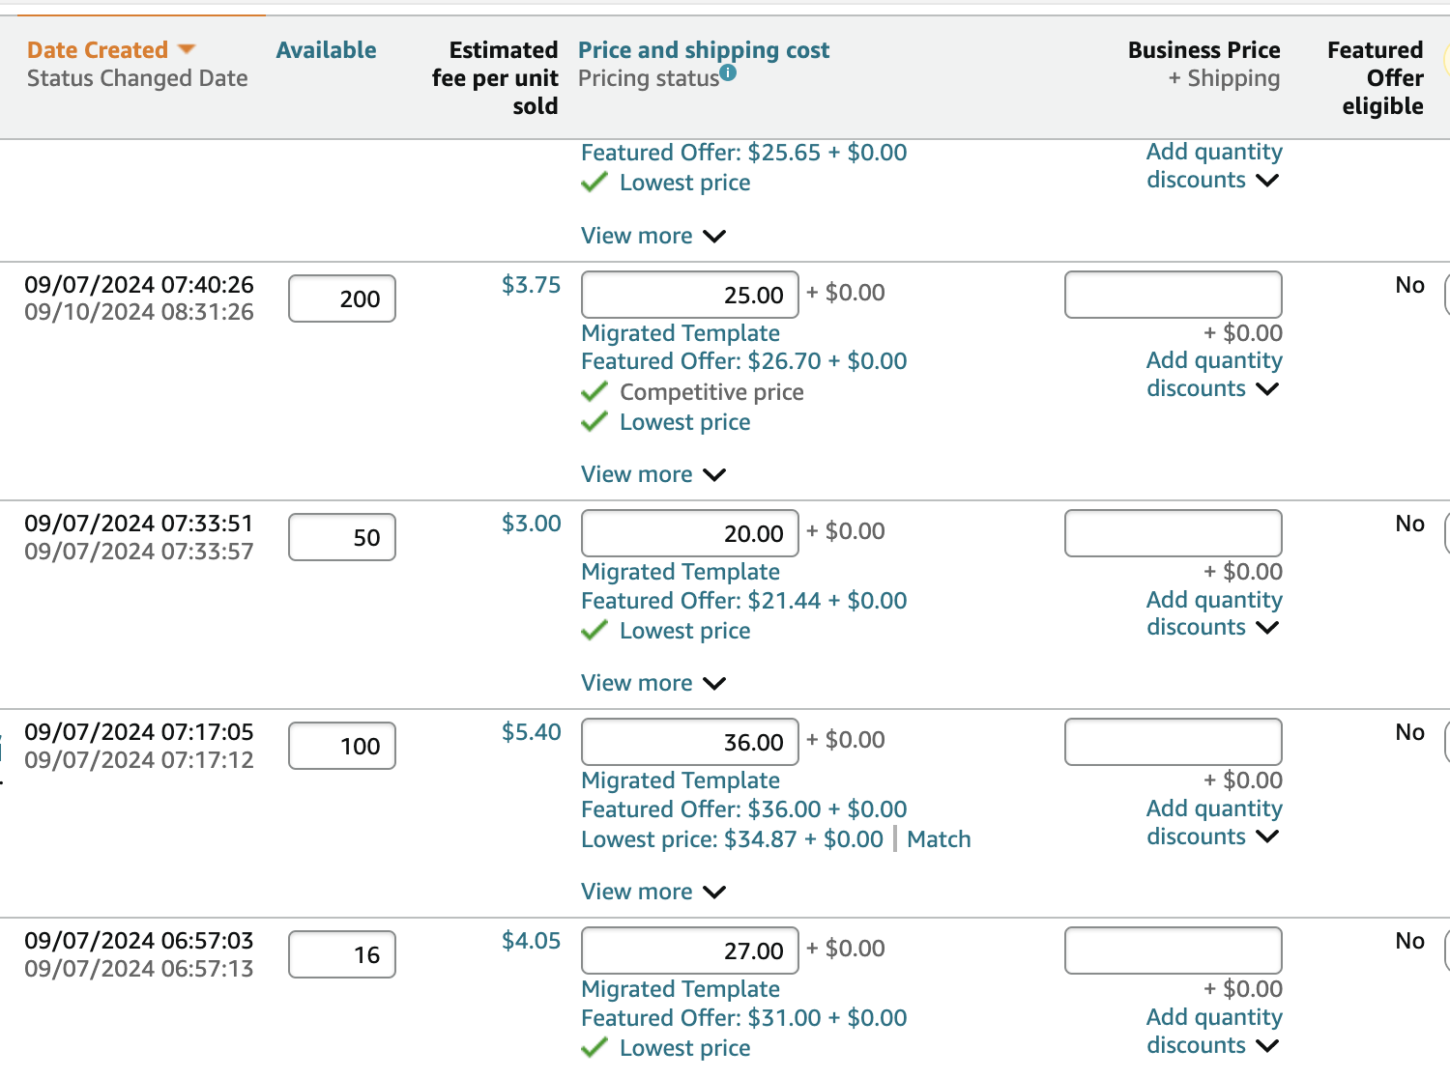Expand View more under $26.70 Featured Offer
The height and width of the screenshot is (1078, 1450).
pyautogui.click(x=653, y=474)
